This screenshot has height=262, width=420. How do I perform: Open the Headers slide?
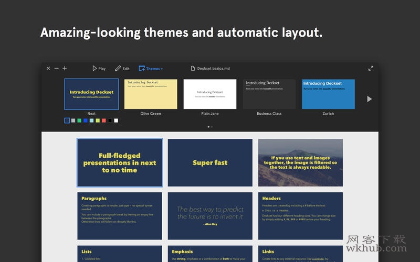click(x=300, y=216)
